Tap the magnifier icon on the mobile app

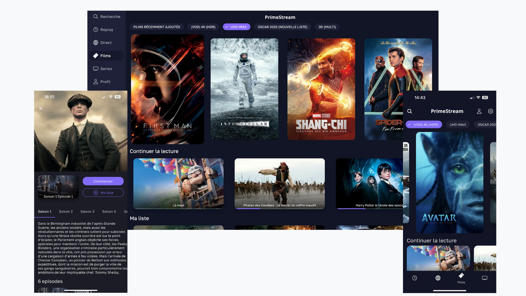[x=410, y=111]
